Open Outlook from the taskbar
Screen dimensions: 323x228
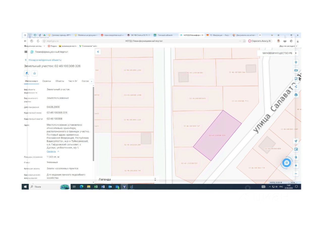[110, 187]
